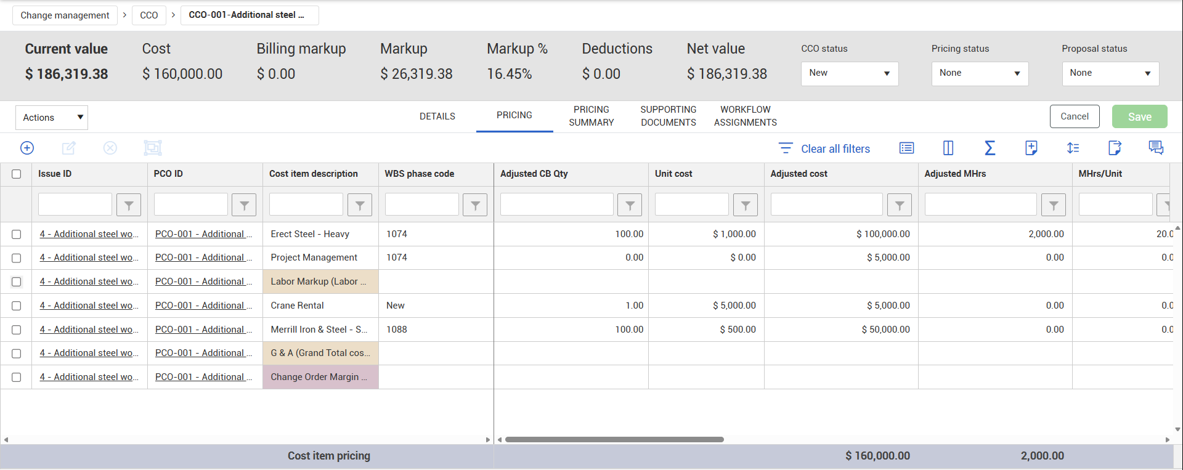Toggle the select-all header checkbox

[17, 174]
